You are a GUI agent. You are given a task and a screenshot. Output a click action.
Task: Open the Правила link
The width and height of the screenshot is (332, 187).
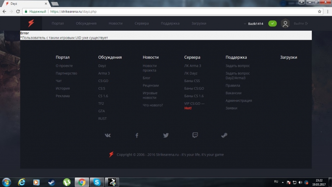[233, 85]
